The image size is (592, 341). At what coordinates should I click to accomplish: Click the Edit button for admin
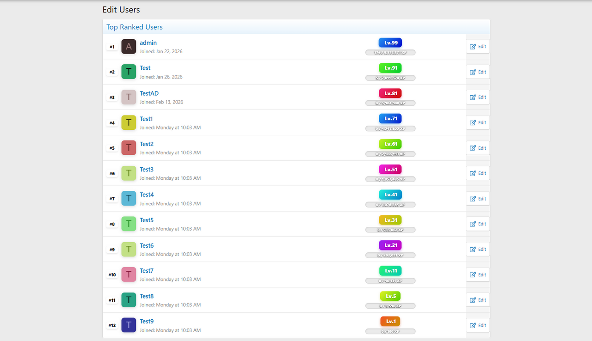[x=478, y=47]
